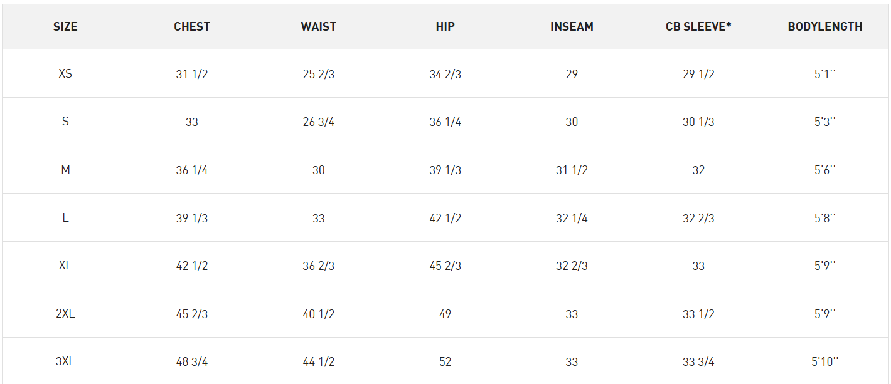The width and height of the screenshot is (891, 384).
Task: Click the S size row label
Action: [65, 122]
